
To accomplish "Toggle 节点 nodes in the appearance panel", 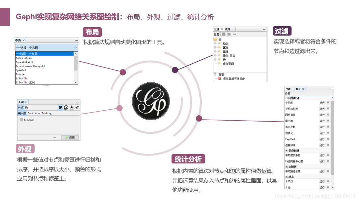I will click(x=21, y=108).
